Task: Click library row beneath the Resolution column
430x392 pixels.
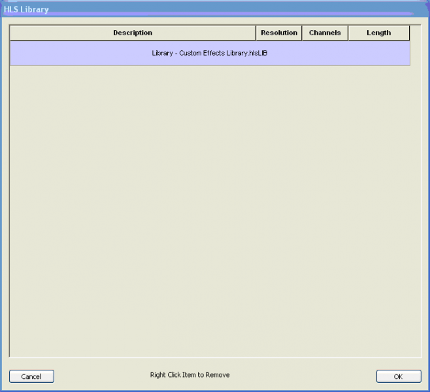Action: (x=278, y=53)
